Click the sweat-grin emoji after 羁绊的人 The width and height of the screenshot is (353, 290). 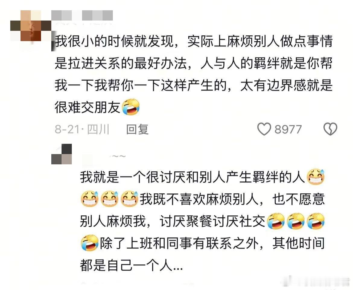point(316,177)
